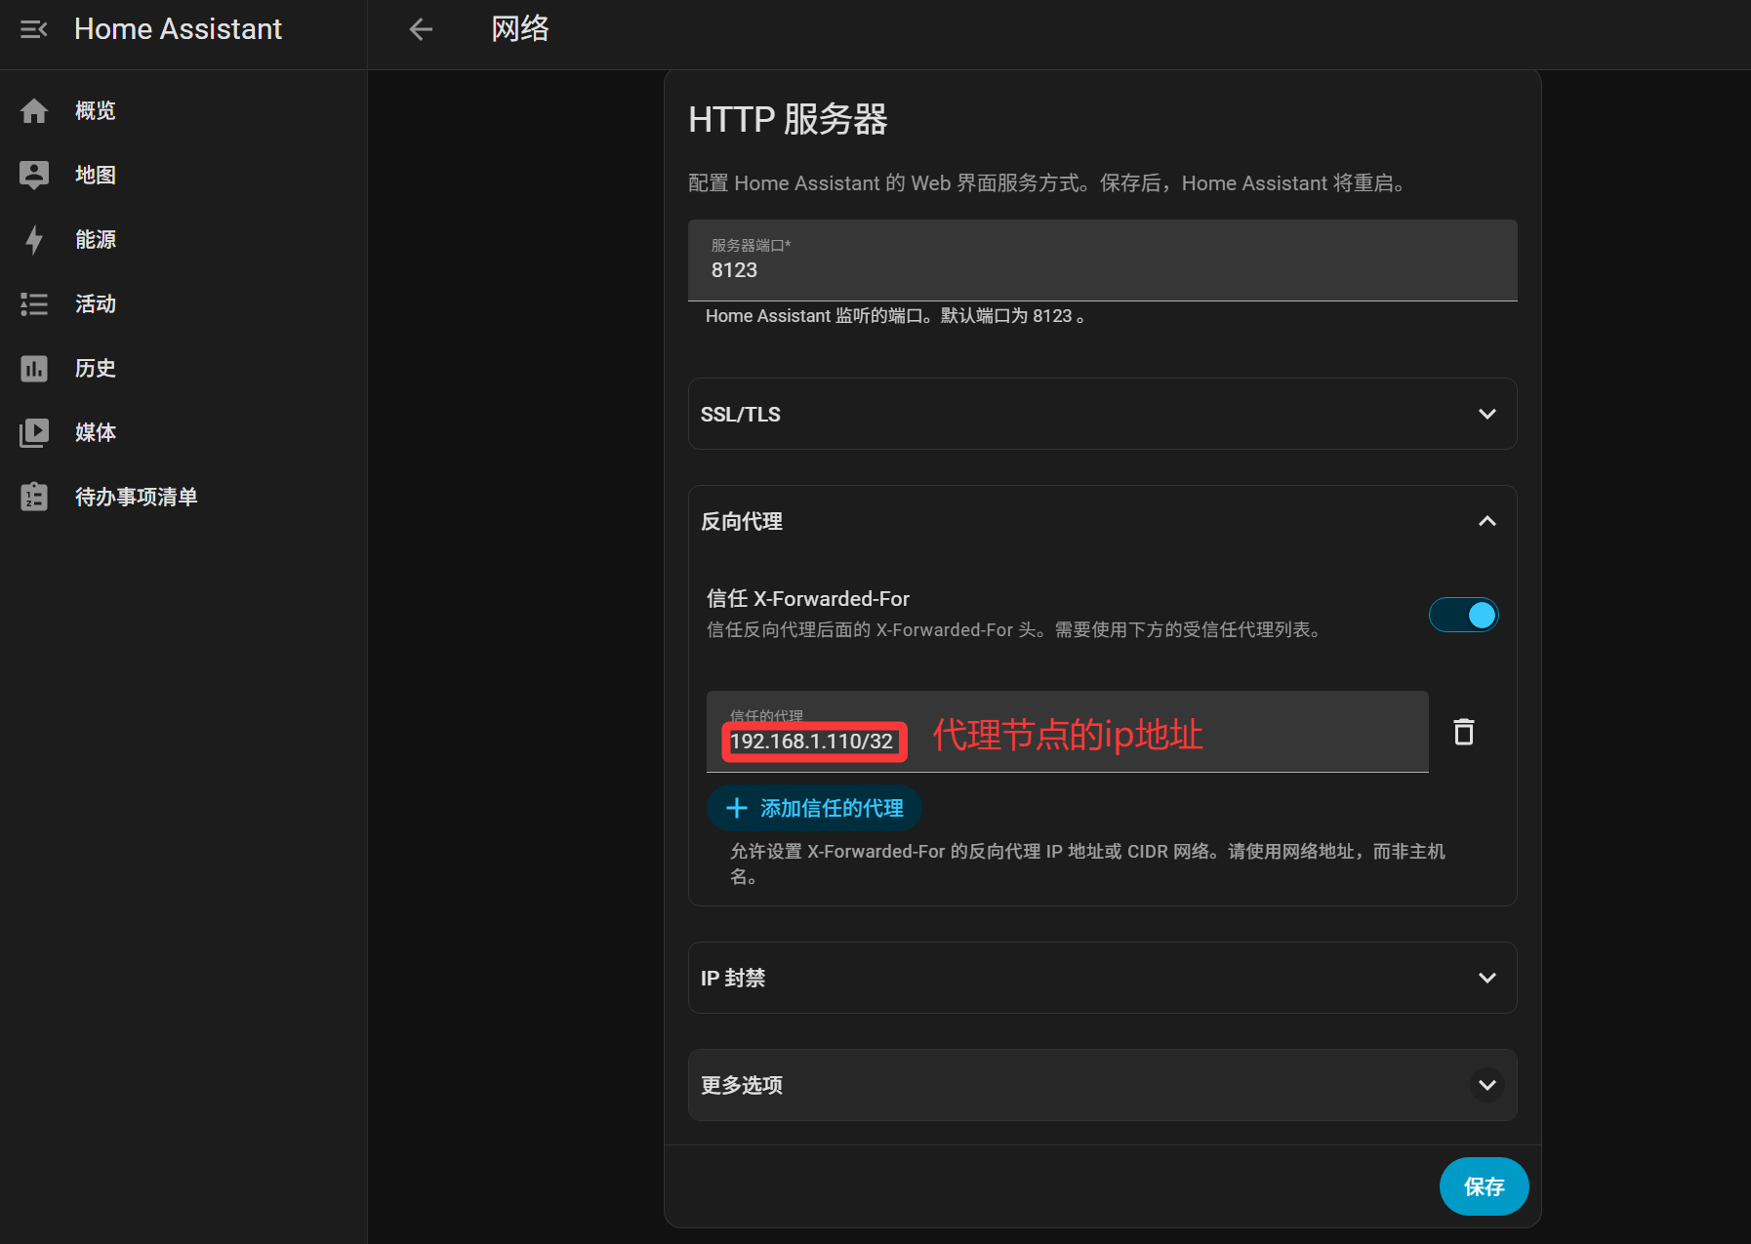Select 媒体 in the sidebar
The image size is (1751, 1244).
pyautogui.click(x=183, y=433)
